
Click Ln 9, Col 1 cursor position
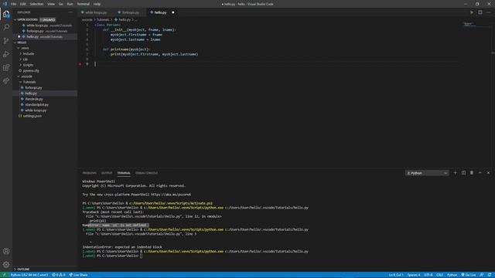pyautogui.click(x=396, y=275)
